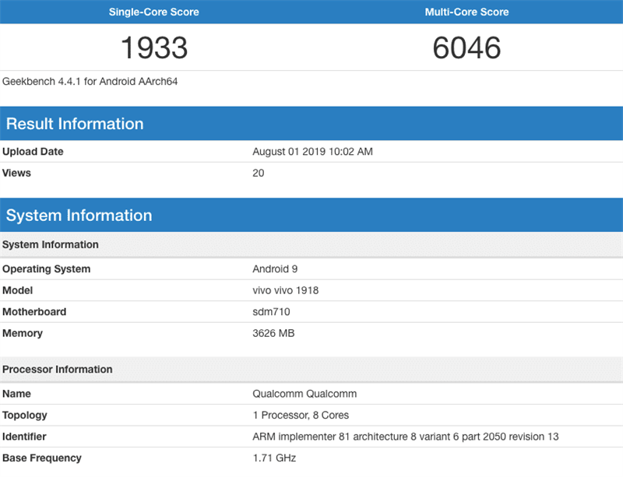Click the 3626 MB memory value
This screenshot has width=623, height=477.
coord(273,333)
